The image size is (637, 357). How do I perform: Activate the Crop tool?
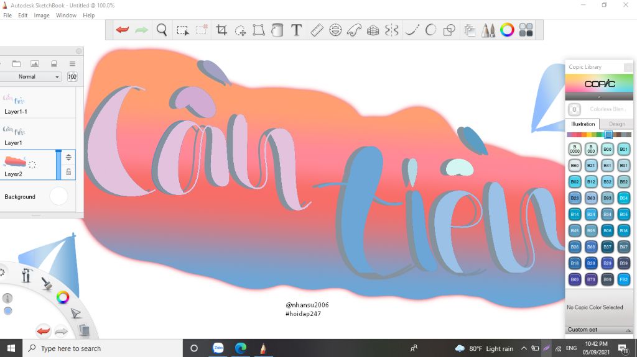221,30
